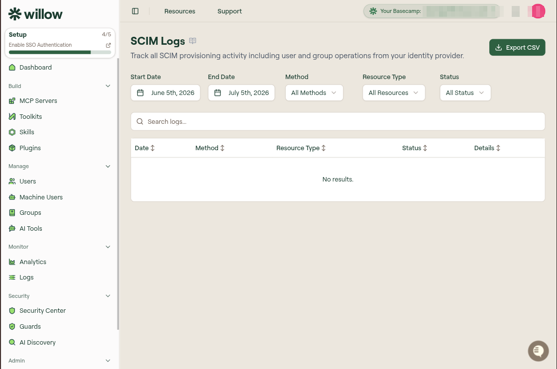Viewport: 557px width, 369px height.
Task: Open the Your Basecamp selector
Action: 431,11
